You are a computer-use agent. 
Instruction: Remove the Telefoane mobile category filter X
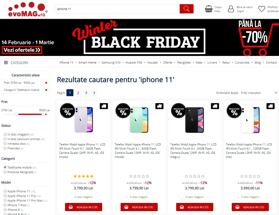[46, 90]
